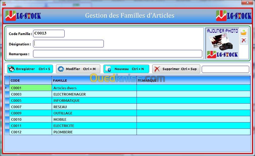
Task: Click the FAMILLE column header
Action: (x=94, y=80)
